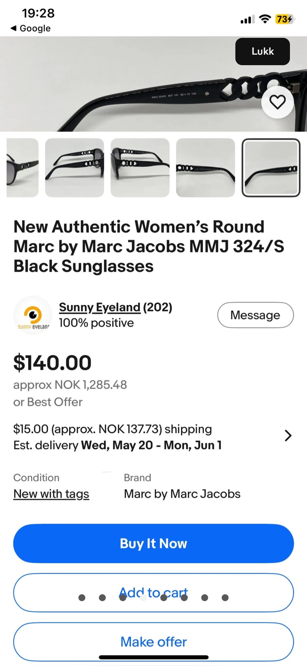
Task: Tap the Buy It Now button
Action: [153, 543]
